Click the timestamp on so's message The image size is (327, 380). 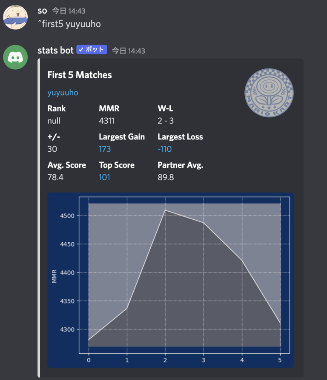coord(69,11)
